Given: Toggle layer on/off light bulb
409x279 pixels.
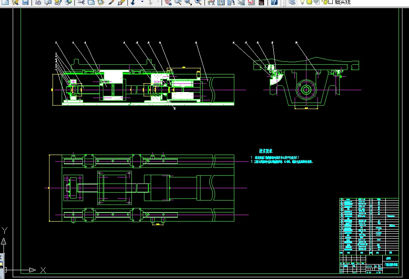Looking at the screenshot, I should click(303, 2).
